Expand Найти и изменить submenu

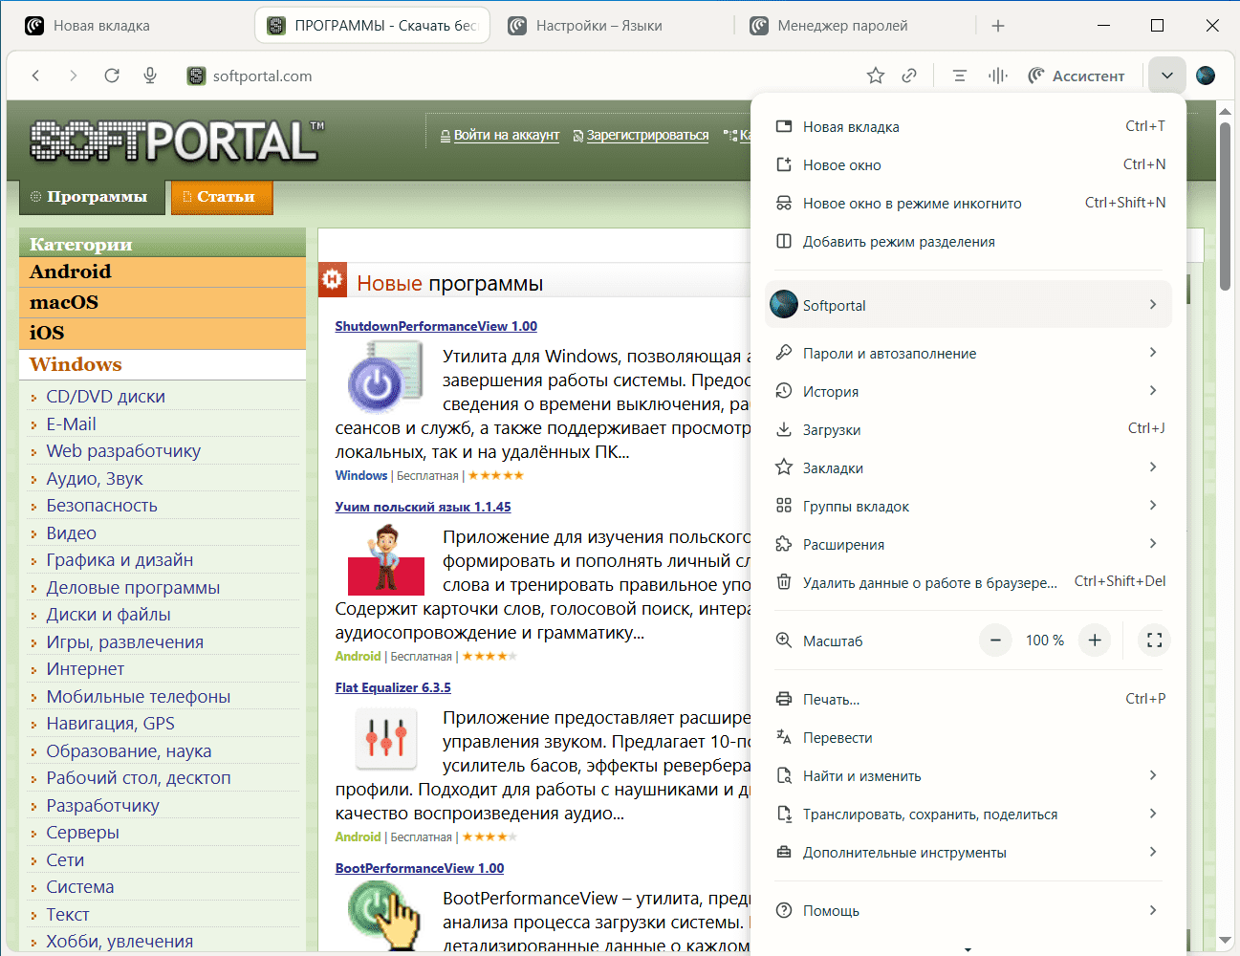(969, 775)
